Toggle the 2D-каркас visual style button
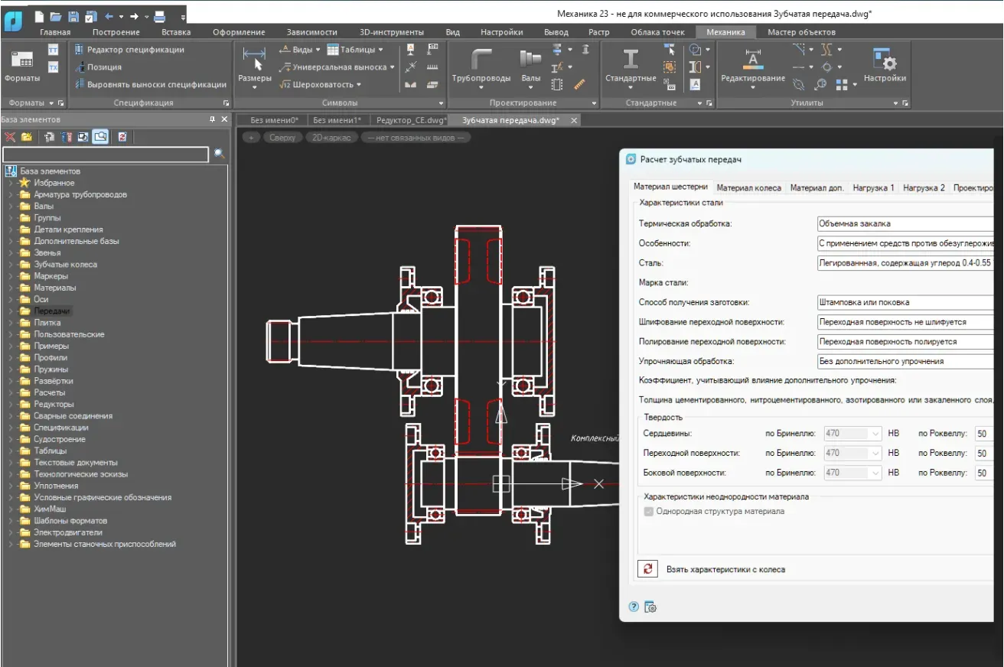This screenshot has width=1004, height=667. tap(332, 138)
